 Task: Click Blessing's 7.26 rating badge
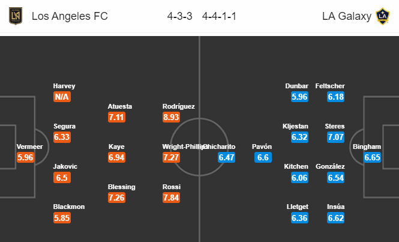pyautogui.click(x=116, y=198)
